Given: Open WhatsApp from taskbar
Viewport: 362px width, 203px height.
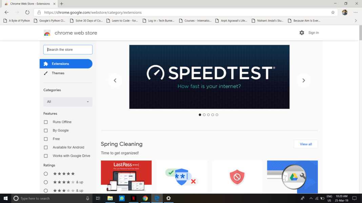Looking at the screenshot, I should [x=122, y=198].
